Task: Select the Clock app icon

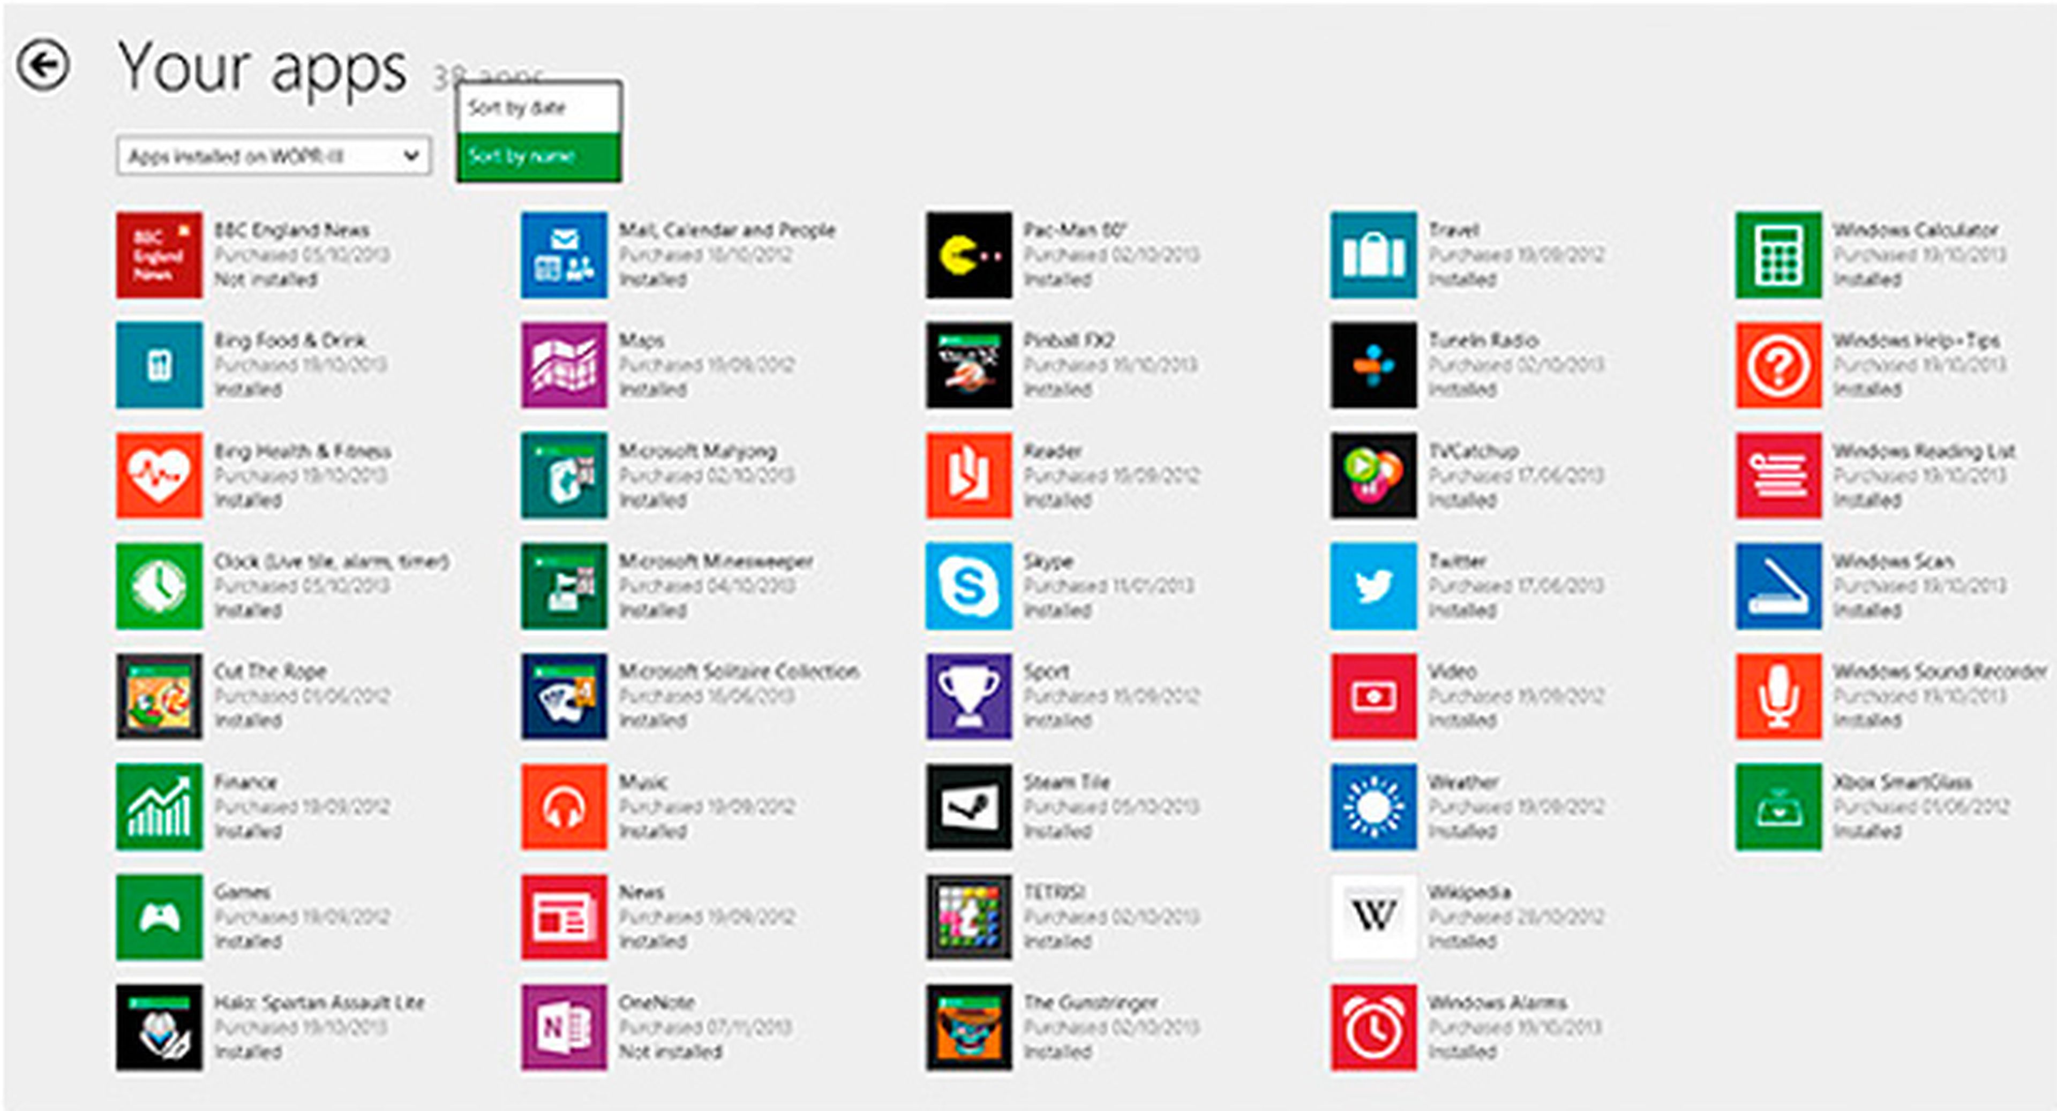Action: (159, 586)
